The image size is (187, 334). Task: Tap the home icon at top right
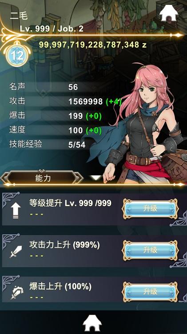(168, 13)
